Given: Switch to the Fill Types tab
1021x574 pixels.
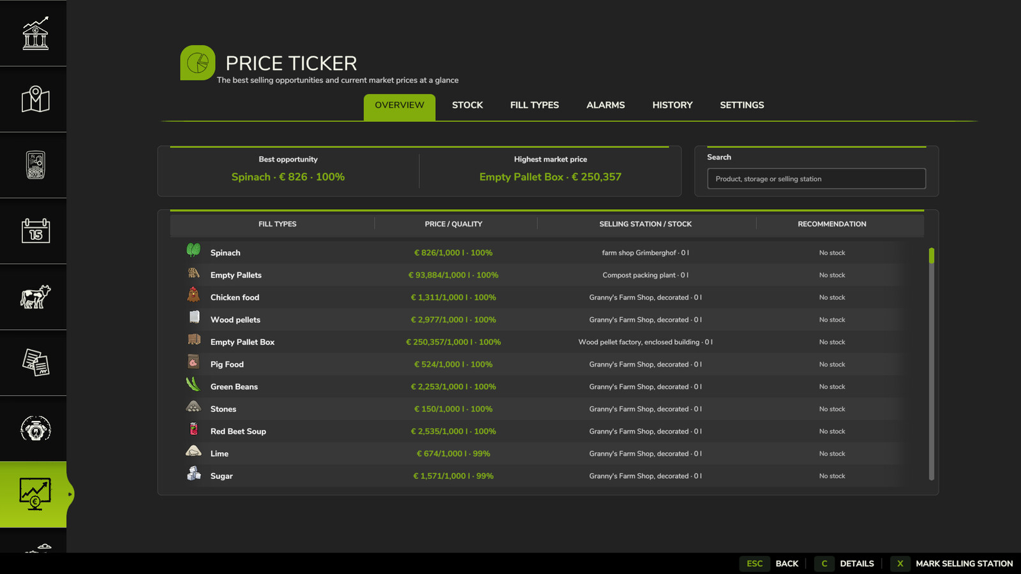Looking at the screenshot, I should point(535,105).
